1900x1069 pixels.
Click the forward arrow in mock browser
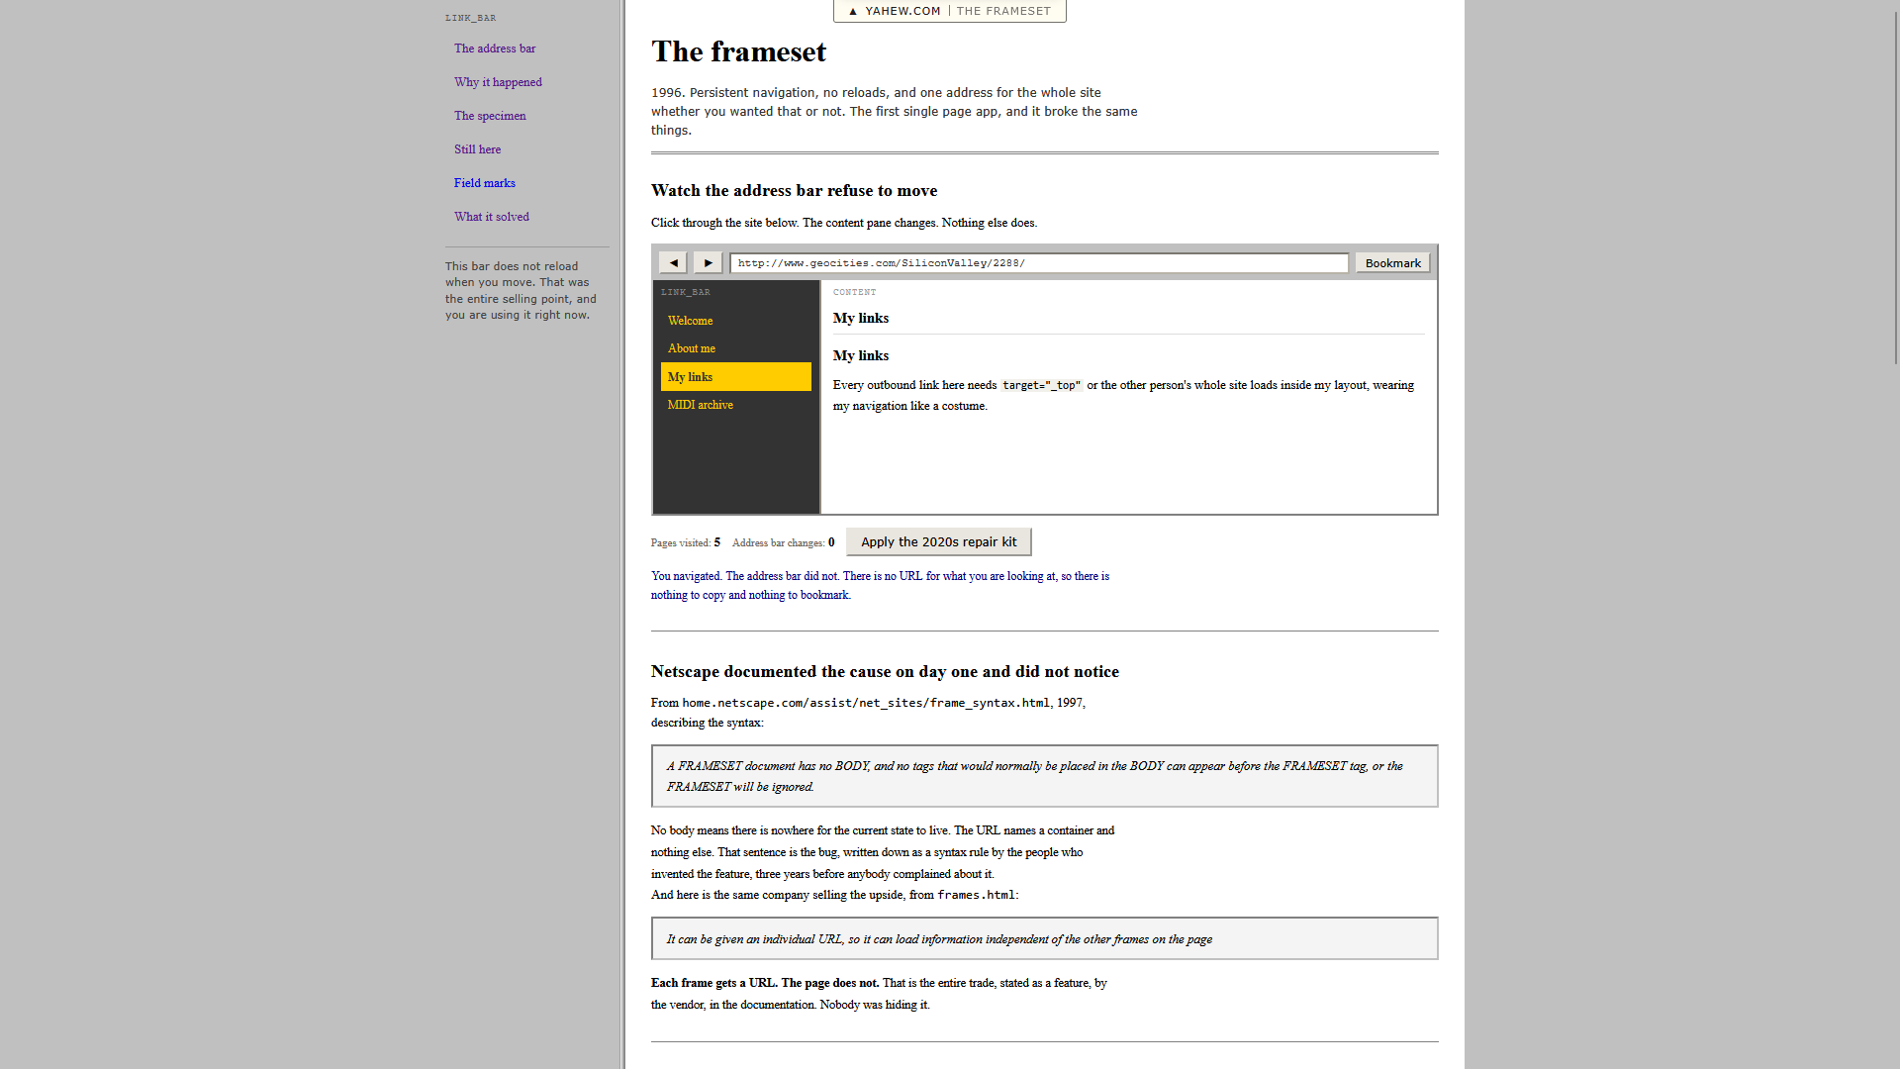click(x=708, y=262)
